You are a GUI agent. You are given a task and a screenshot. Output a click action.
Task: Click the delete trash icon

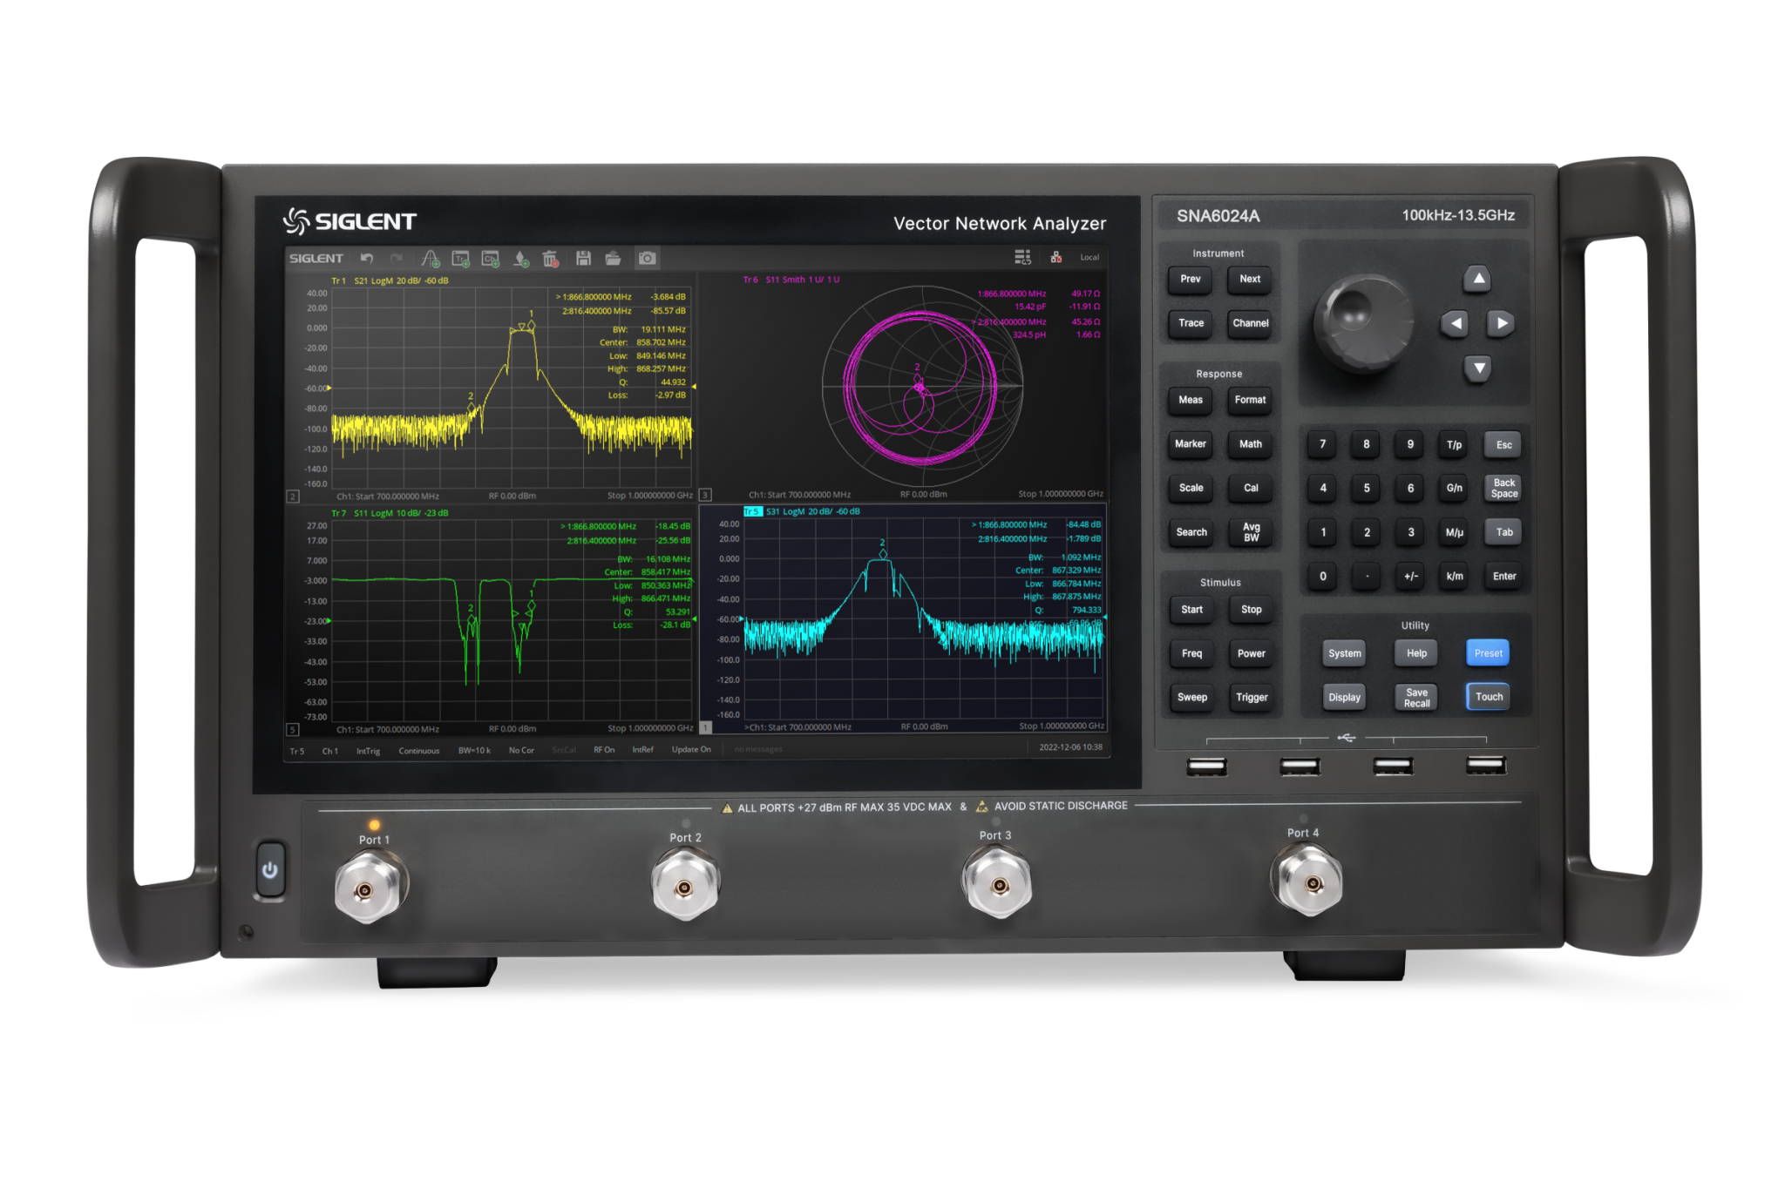[550, 259]
